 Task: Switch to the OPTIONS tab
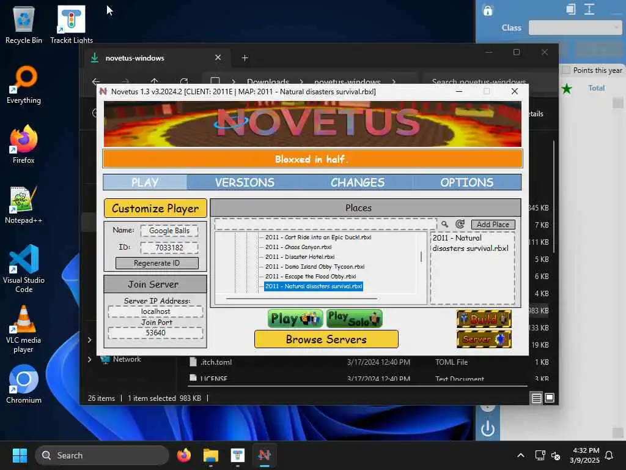466,182
